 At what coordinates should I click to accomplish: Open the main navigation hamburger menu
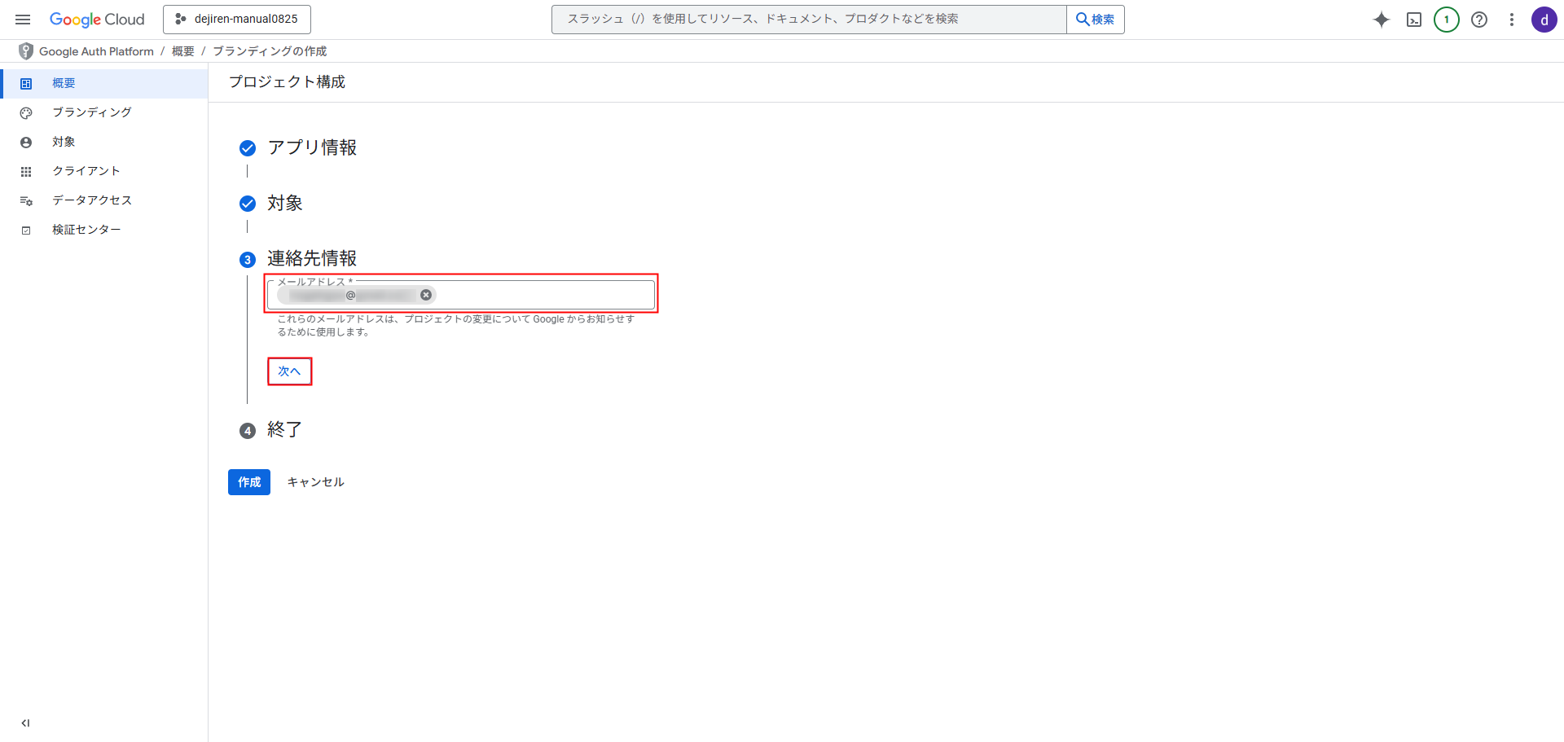pyautogui.click(x=23, y=20)
